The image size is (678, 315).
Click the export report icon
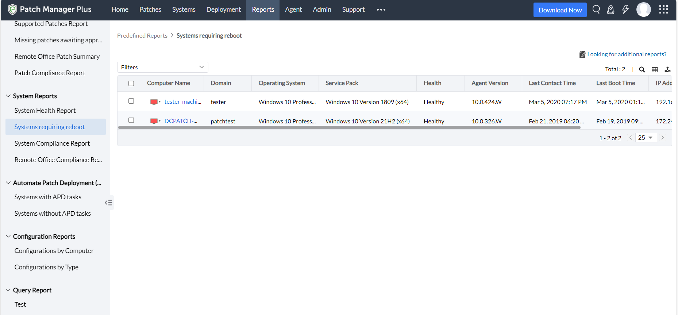667,69
